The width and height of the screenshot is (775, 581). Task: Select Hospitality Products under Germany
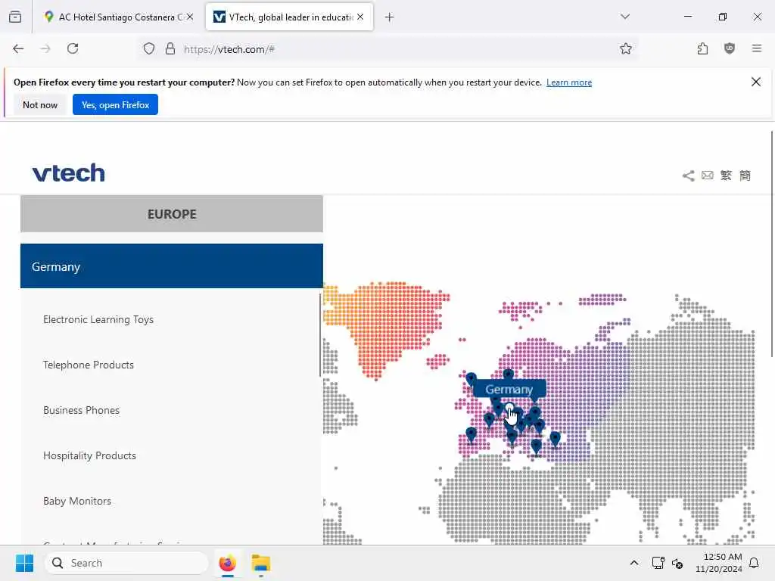tap(89, 455)
